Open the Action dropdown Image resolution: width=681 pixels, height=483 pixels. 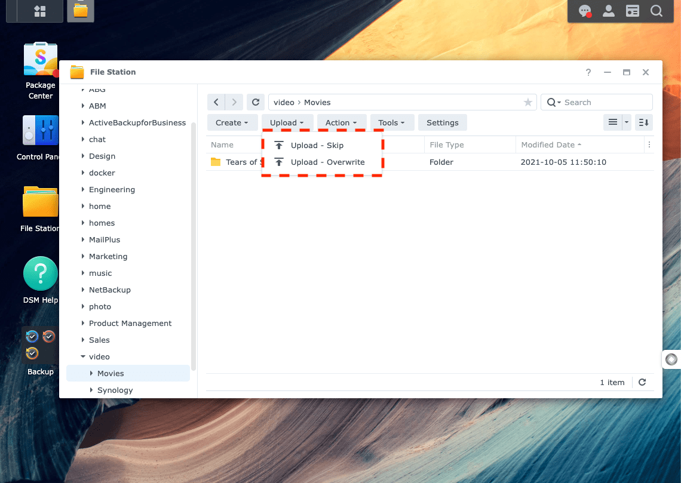click(341, 122)
